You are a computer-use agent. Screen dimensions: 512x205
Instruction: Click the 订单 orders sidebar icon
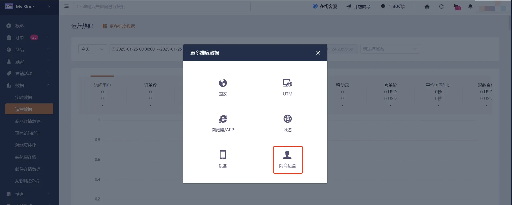point(9,38)
